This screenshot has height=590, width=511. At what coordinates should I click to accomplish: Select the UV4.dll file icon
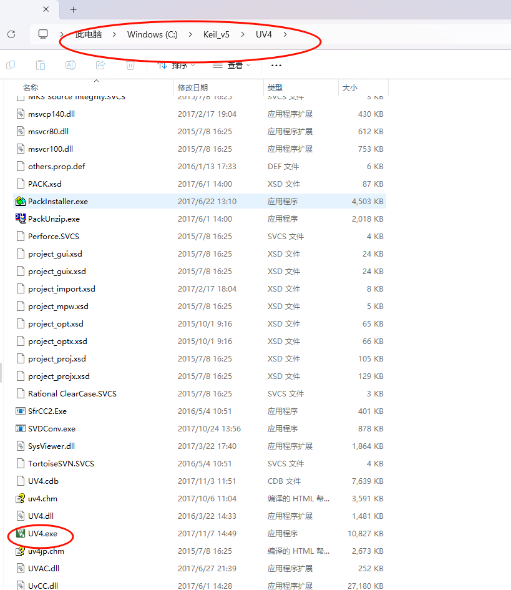pos(21,516)
